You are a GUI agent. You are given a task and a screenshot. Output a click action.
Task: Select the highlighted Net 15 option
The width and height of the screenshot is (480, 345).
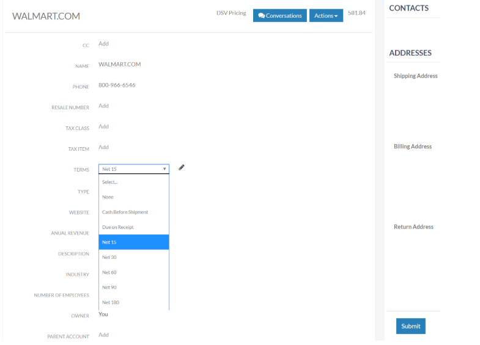pos(134,242)
